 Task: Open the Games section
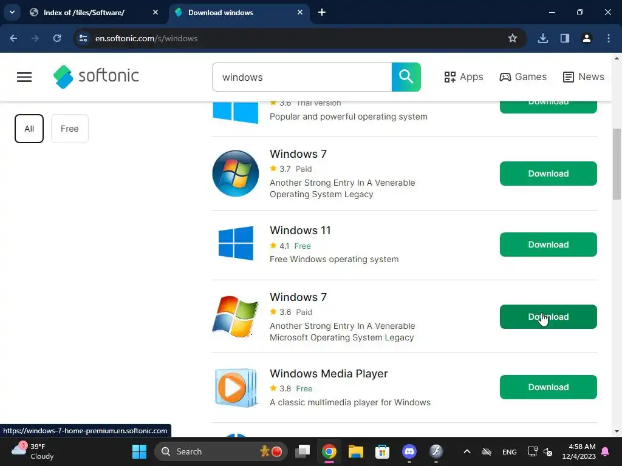(523, 77)
